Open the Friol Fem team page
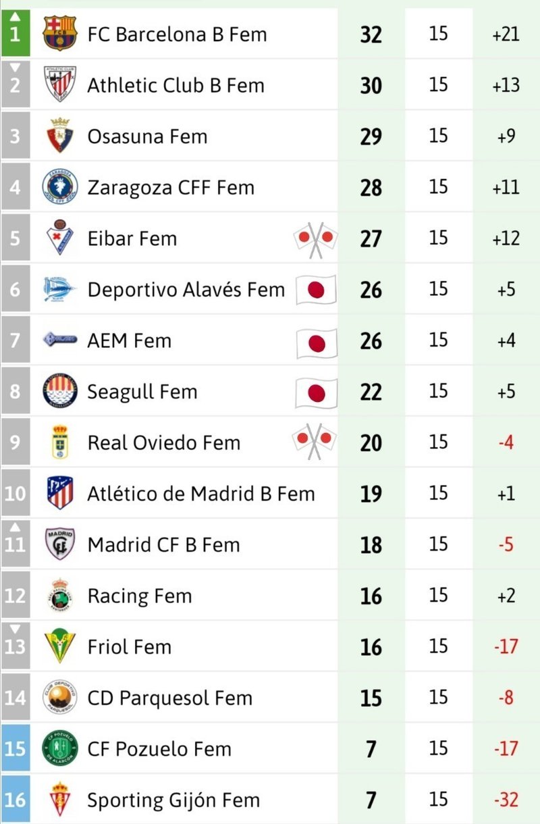Viewport: 540px width, 824px height. point(130,646)
